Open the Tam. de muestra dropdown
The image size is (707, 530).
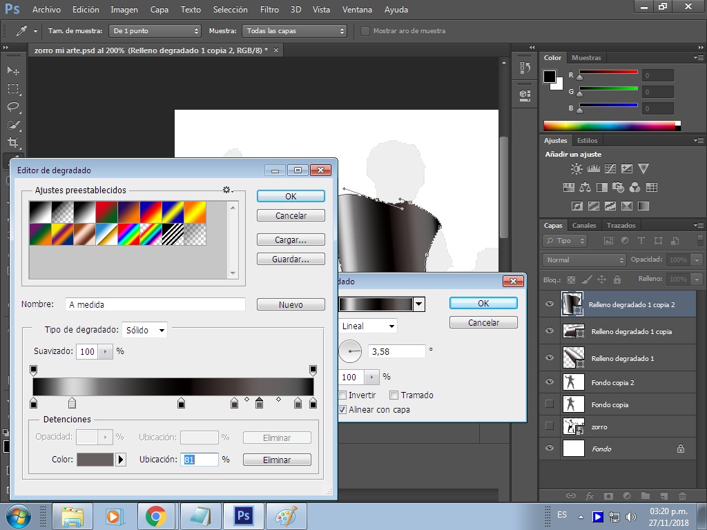[157, 30]
